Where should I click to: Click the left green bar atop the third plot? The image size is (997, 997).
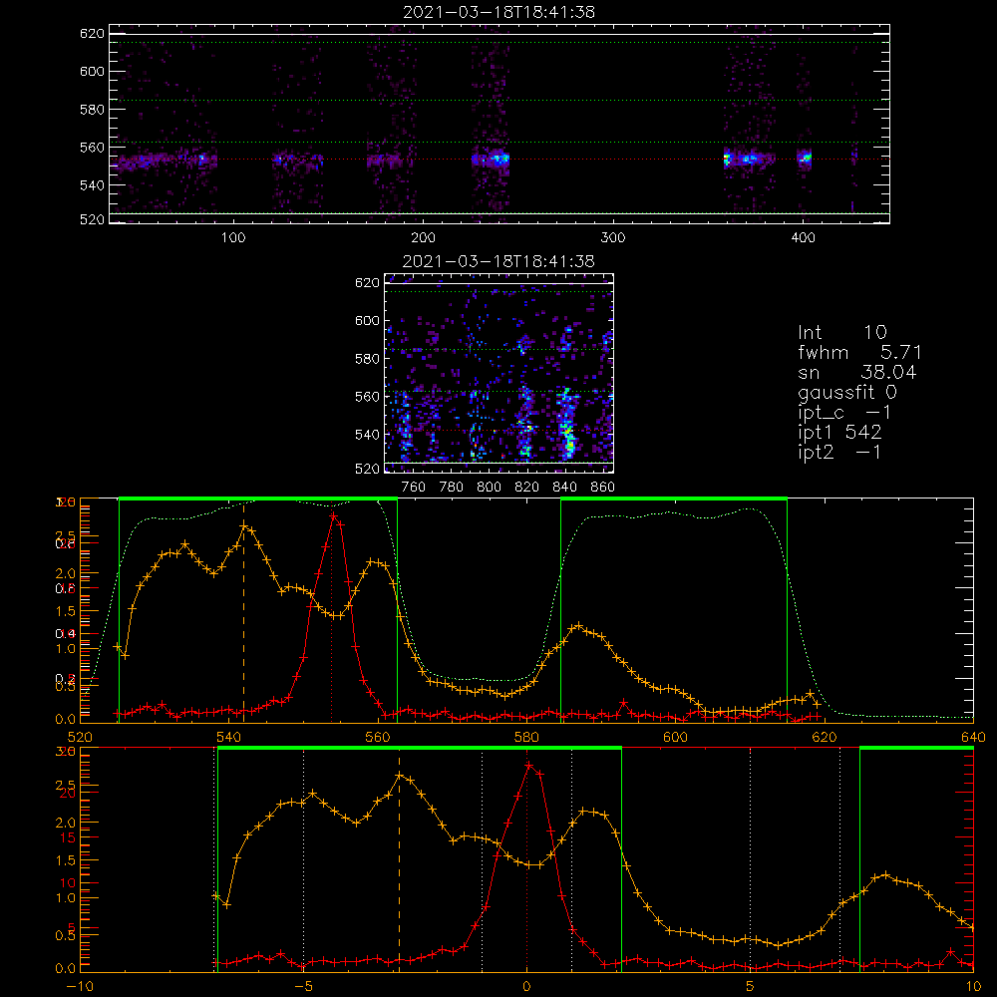click(x=258, y=498)
